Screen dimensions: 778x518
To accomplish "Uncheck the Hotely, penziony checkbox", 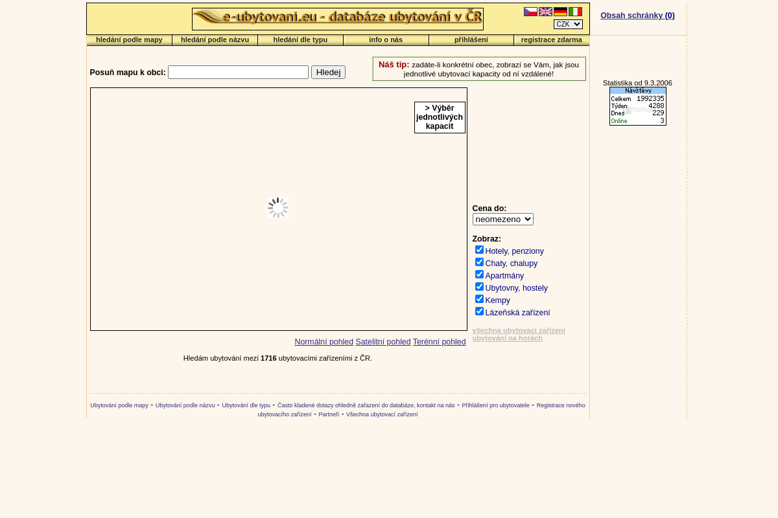I will point(479,250).
